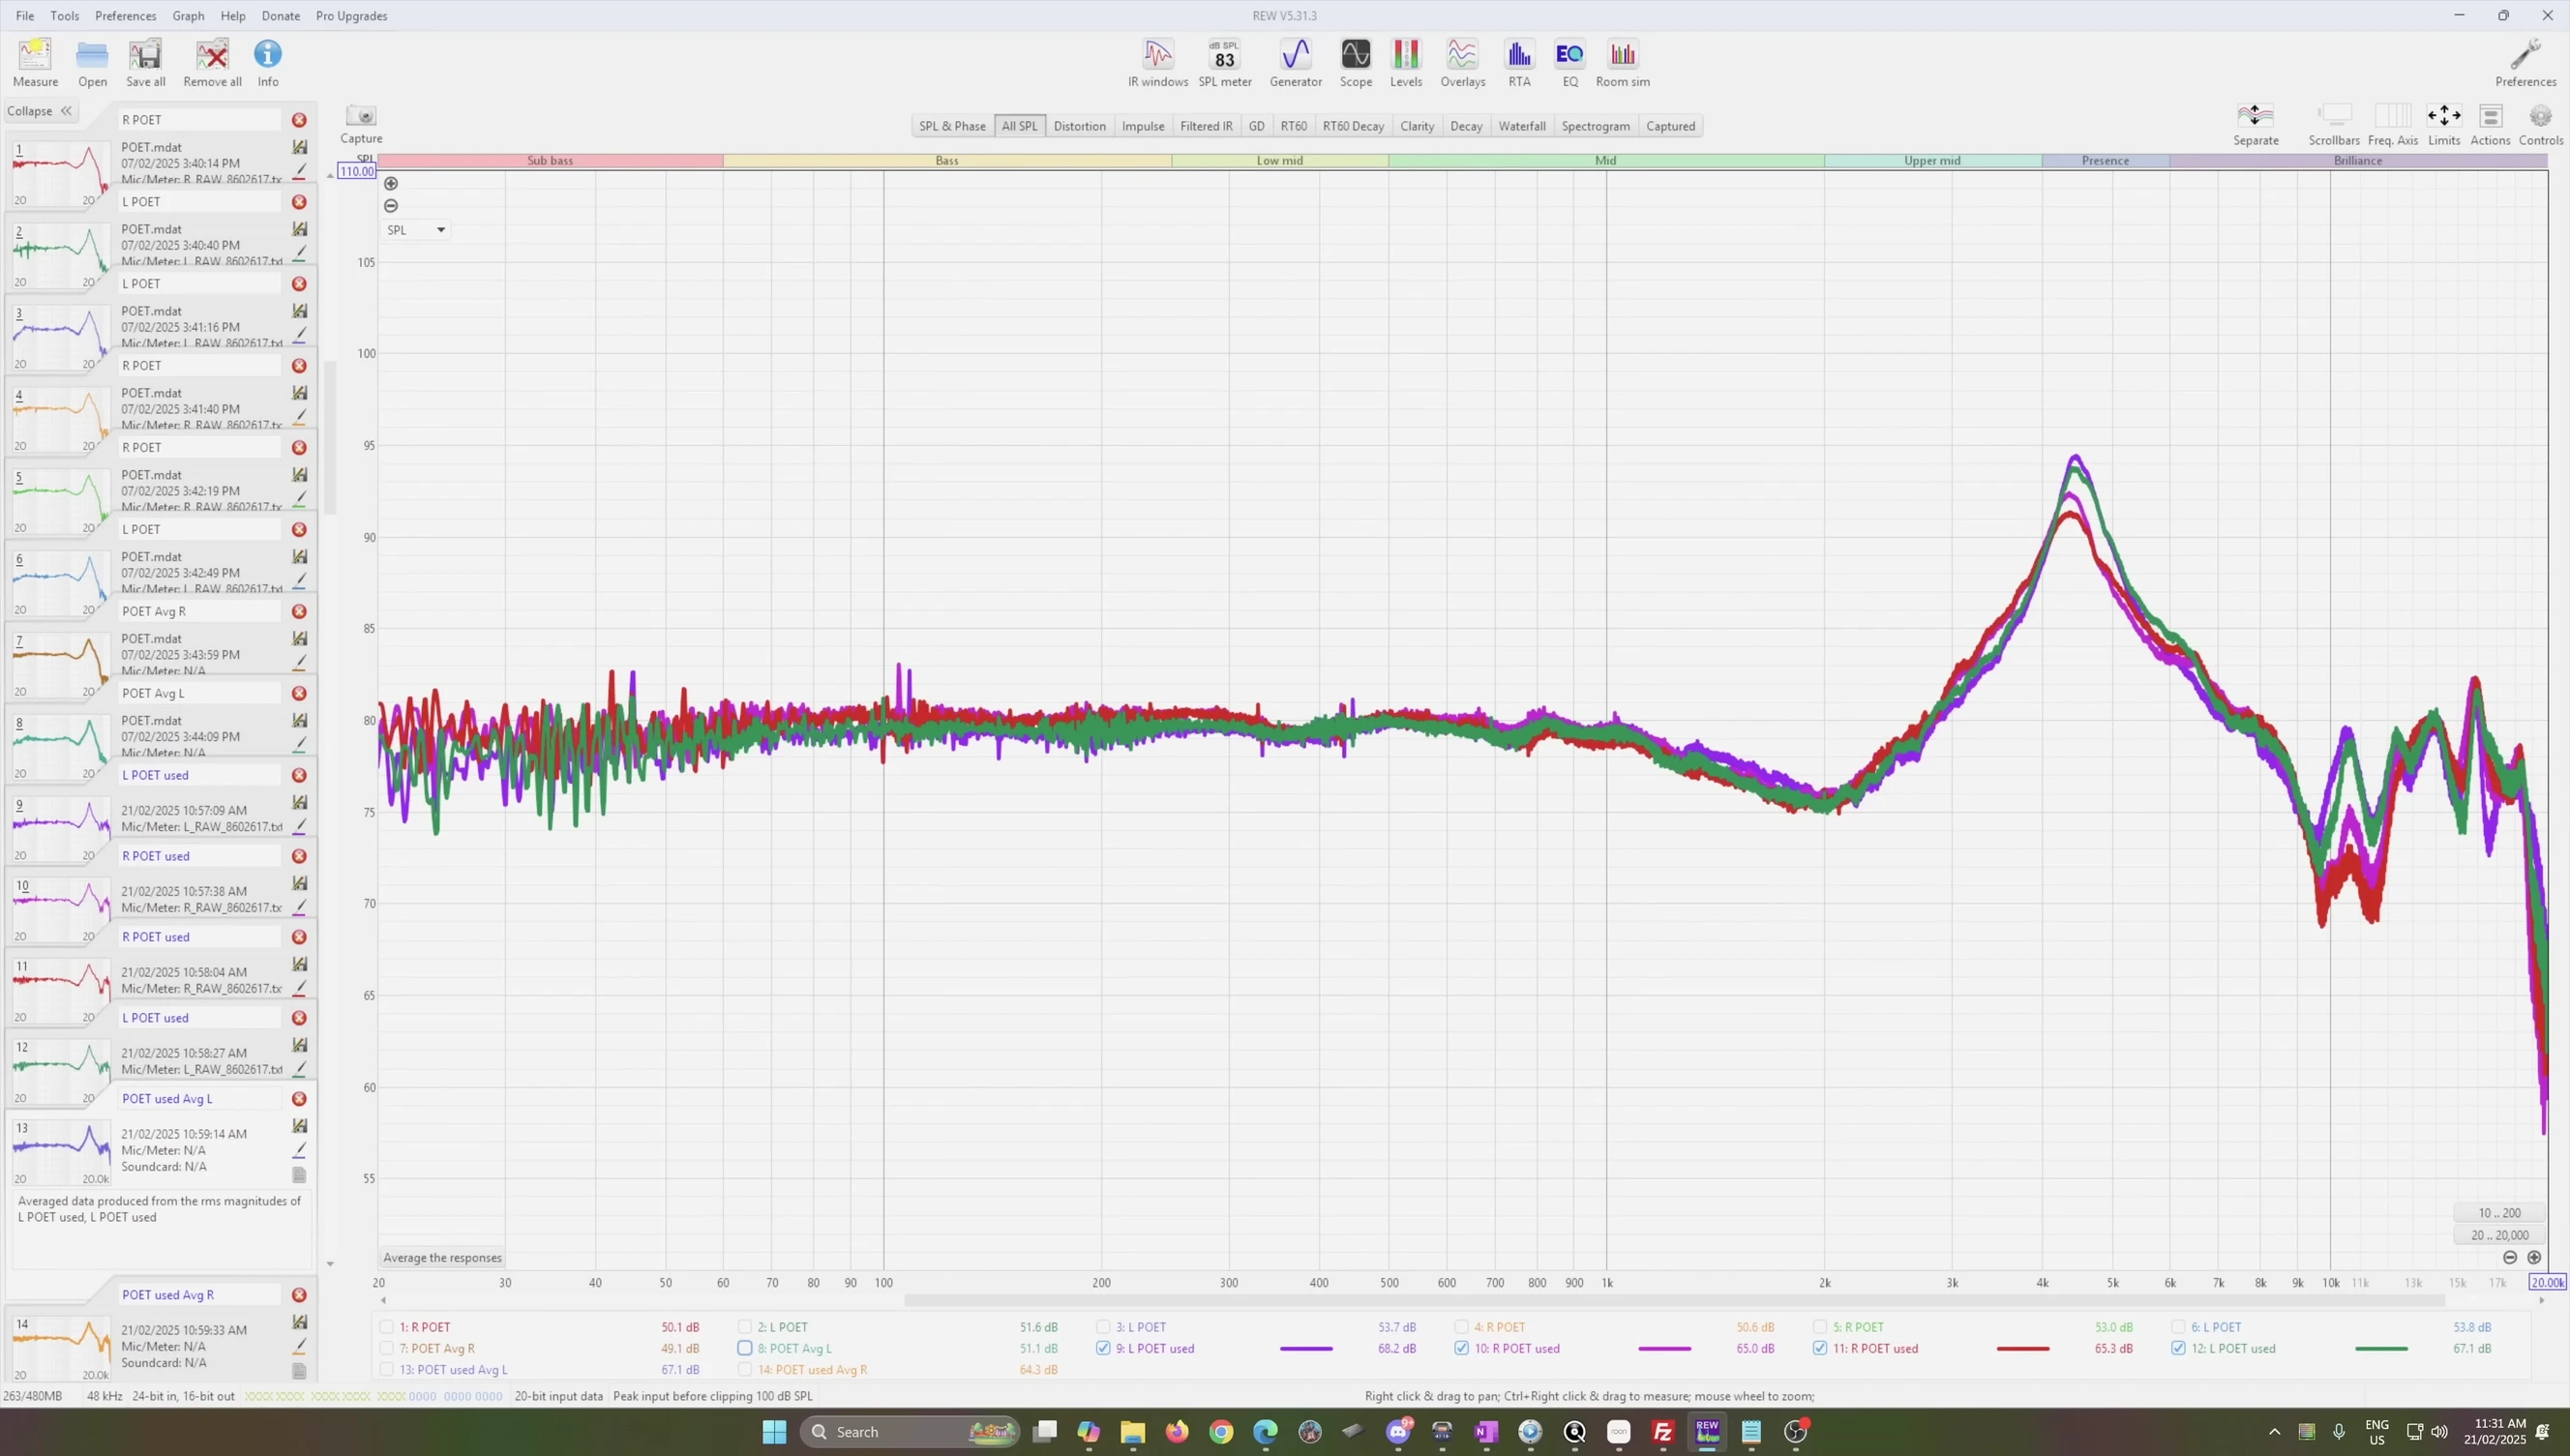Switch to the Waterfall tab

pos(1521,126)
